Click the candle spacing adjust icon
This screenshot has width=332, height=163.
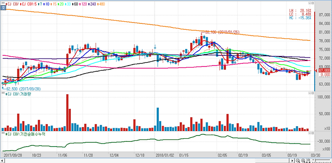[308, 160]
